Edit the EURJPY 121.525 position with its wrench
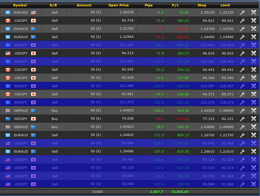 [242, 45]
